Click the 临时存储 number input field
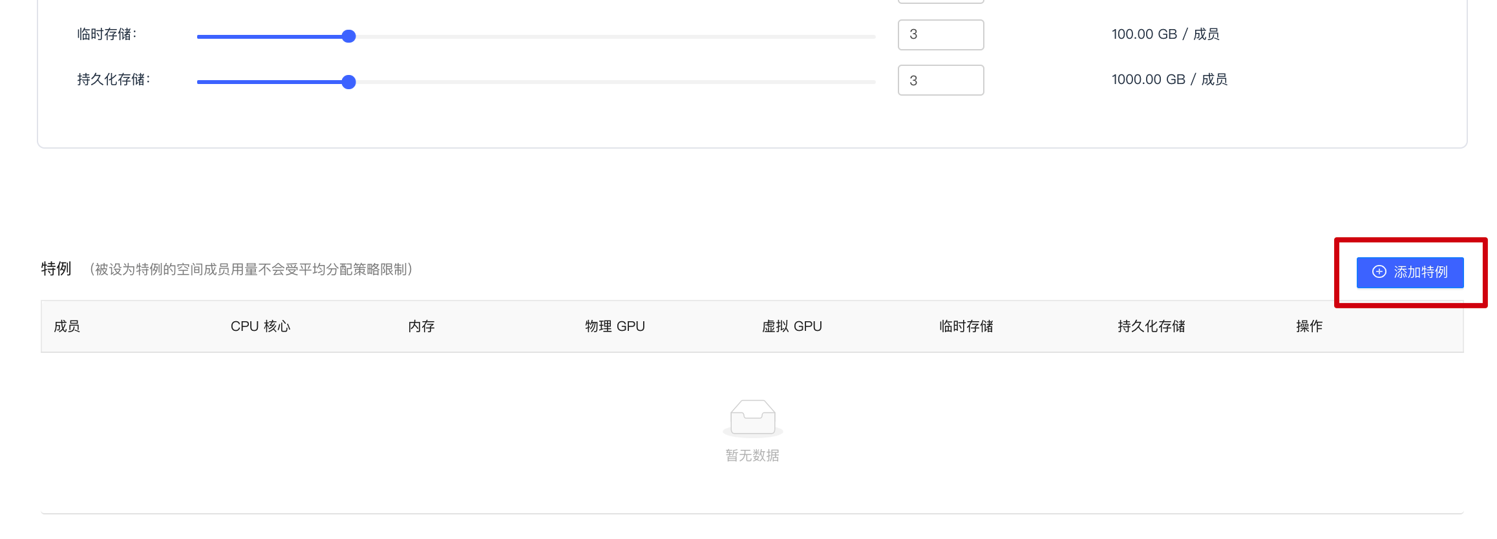This screenshot has height=539, width=1497. coord(940,35)
